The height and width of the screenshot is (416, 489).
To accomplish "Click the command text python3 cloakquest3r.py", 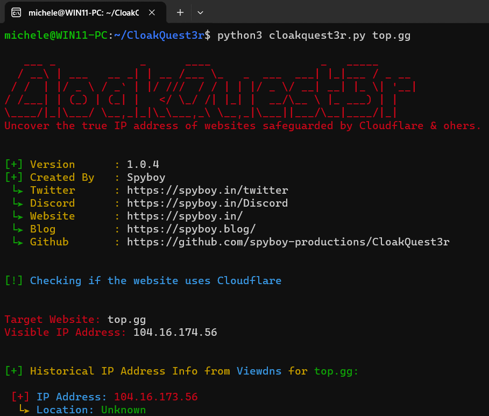I will (291, 36).
